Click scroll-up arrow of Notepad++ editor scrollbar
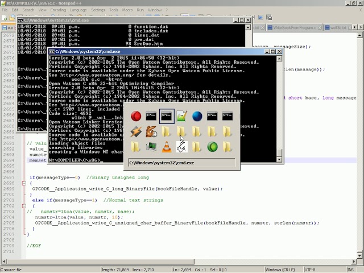 pos(359,35)
